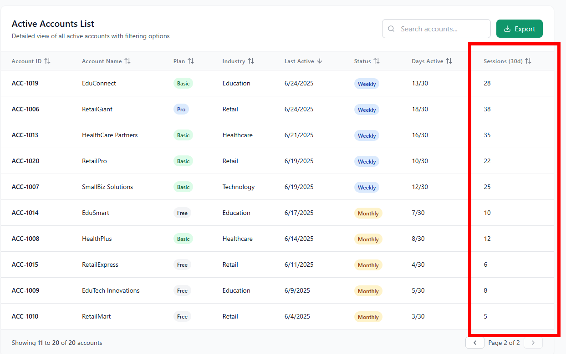566x354 pixels.
Task: Select account ID ACC-1020
Action: (25, 161)
